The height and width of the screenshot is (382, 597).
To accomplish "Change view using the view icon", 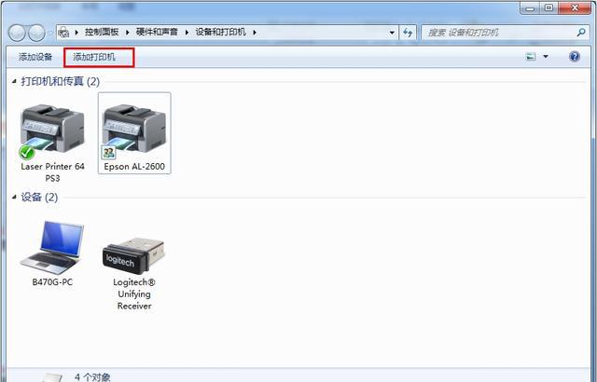I will tap(531, 57).
